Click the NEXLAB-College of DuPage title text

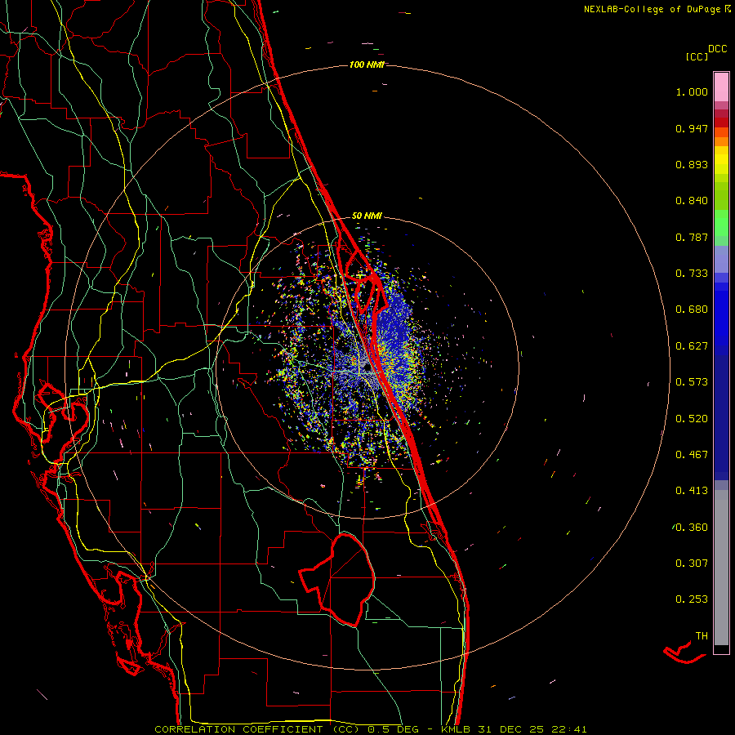tap(652, 9)
